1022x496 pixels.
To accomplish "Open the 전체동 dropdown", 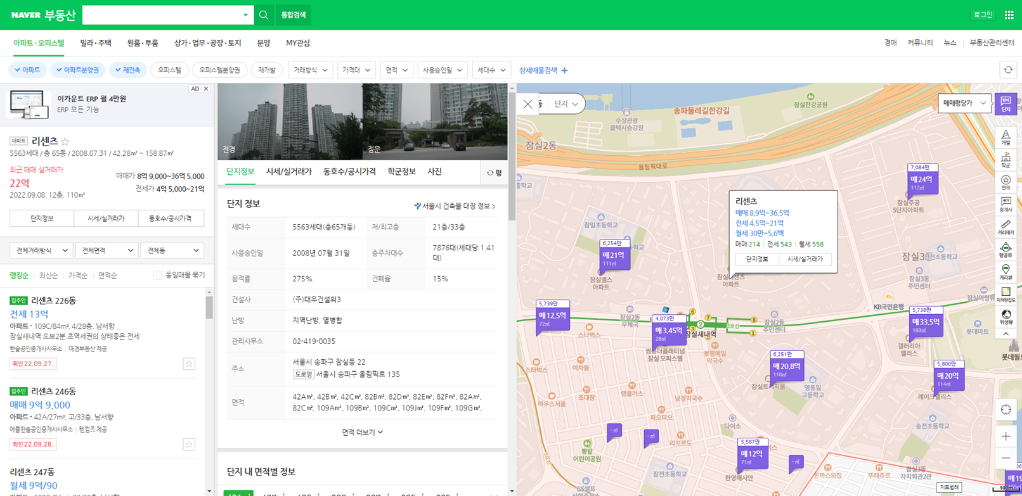I will point(172,250).
